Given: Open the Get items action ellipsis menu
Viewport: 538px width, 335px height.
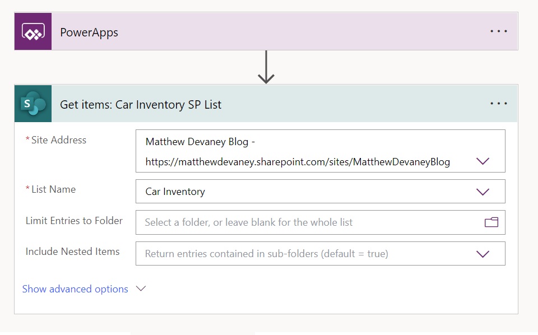Looking at the screenshot, I should (x=499, y=103).
